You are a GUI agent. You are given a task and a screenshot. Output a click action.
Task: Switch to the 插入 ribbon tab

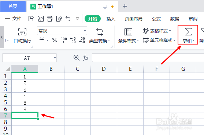coord(111,19)
